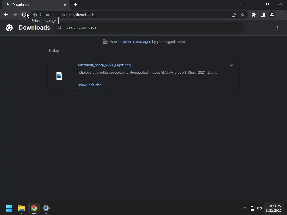This screenshot has height=215, width=287.
Task: Click the static.wikia.nocookie.net source URL
Action: pyautogui.click(x=147, y=73)
